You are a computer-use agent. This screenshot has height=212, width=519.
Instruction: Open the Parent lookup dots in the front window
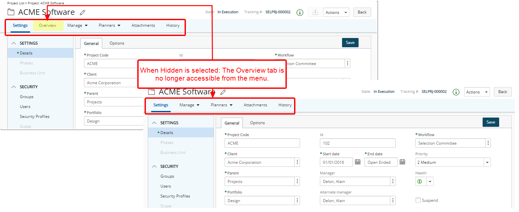click(x=297, y=181)
